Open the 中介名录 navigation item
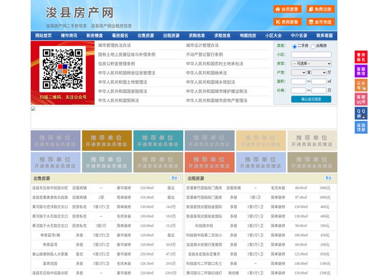 (299, 36)
